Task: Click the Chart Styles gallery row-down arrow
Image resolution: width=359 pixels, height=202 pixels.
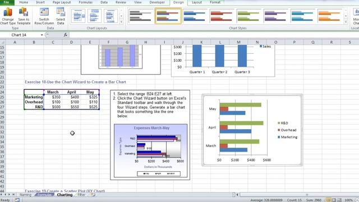Action: [x=346, y=16]
